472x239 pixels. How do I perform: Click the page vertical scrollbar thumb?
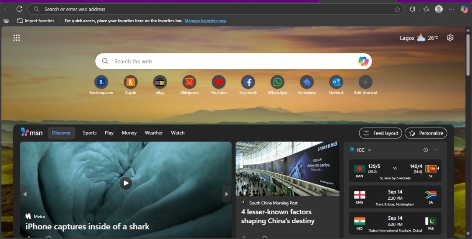click(468, 54)
